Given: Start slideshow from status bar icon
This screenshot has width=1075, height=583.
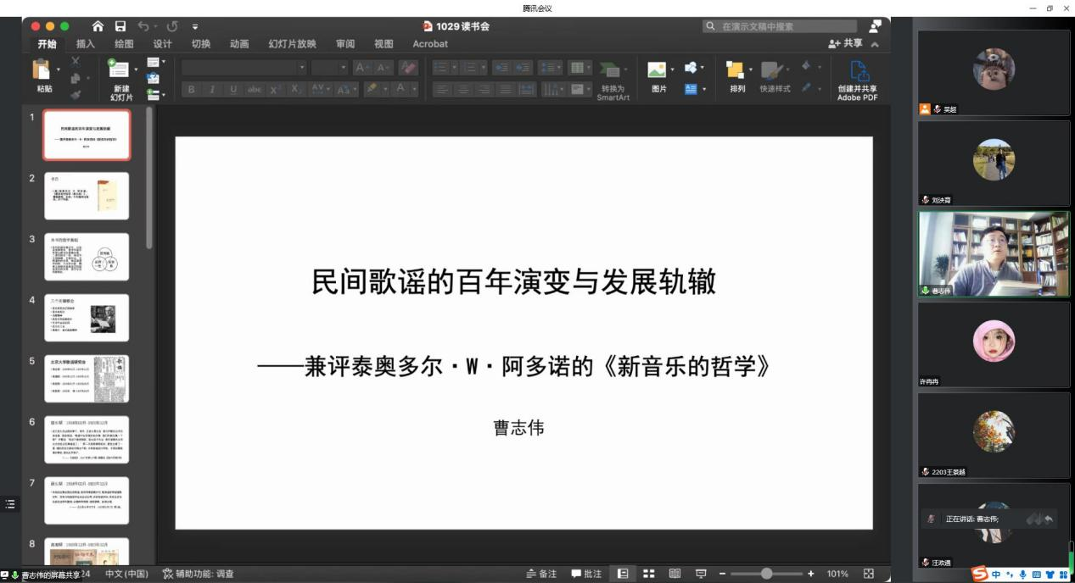Looking at the screenshot, I should pos(701,574).
